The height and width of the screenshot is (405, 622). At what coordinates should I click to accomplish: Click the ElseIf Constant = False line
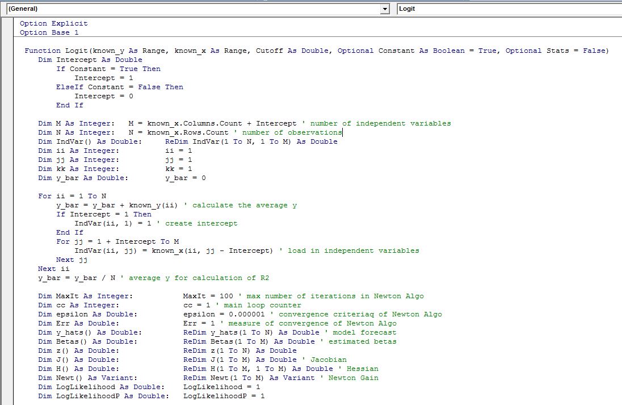pos(119,87)
